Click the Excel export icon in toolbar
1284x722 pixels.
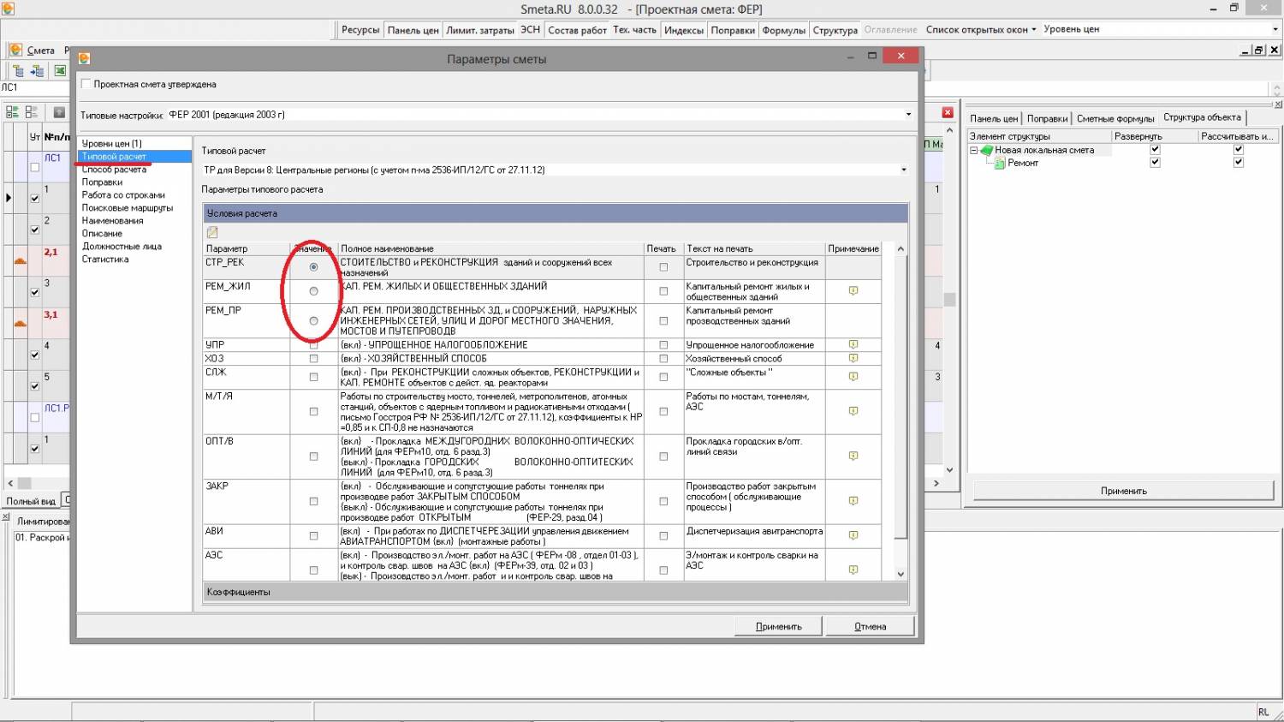click(60, 71)
